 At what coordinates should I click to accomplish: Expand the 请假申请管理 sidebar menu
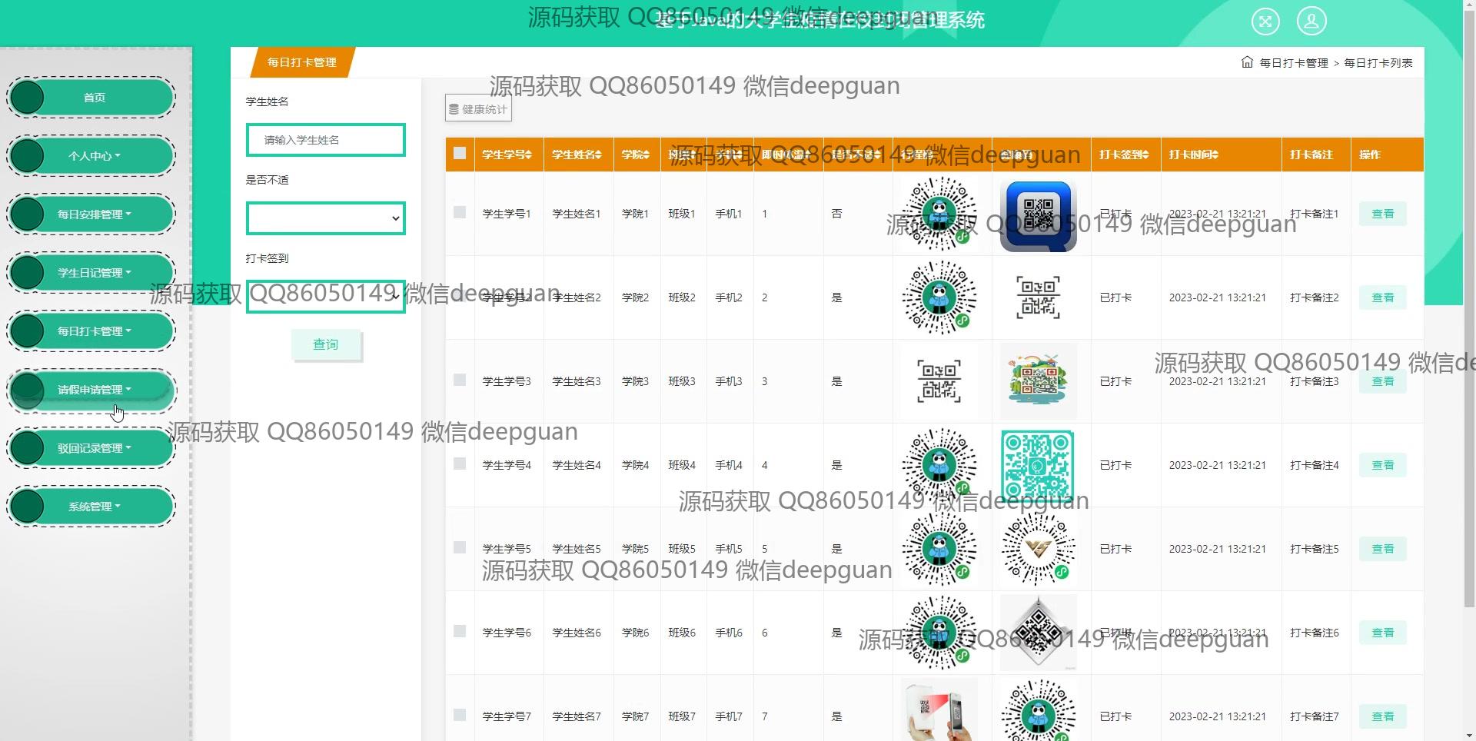coord(94,390)
